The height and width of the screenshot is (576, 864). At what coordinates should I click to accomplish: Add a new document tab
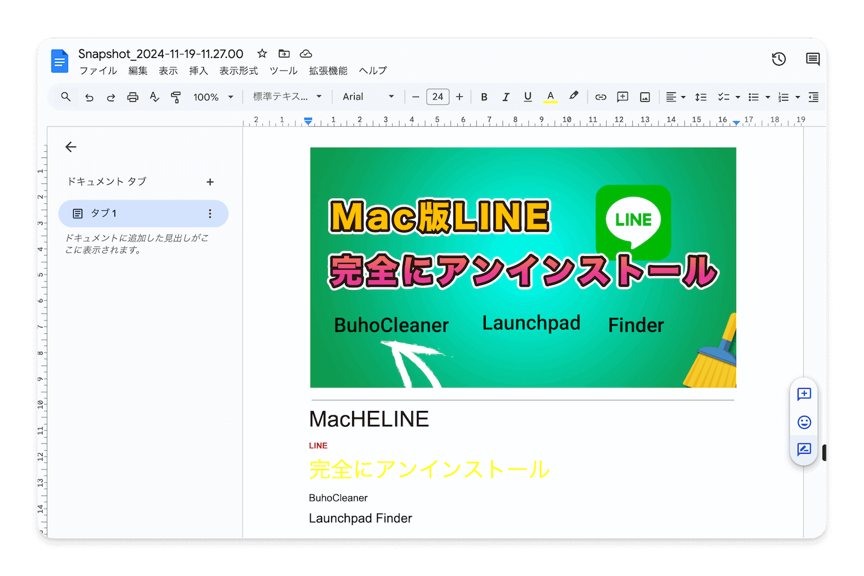tap(210, 182)
